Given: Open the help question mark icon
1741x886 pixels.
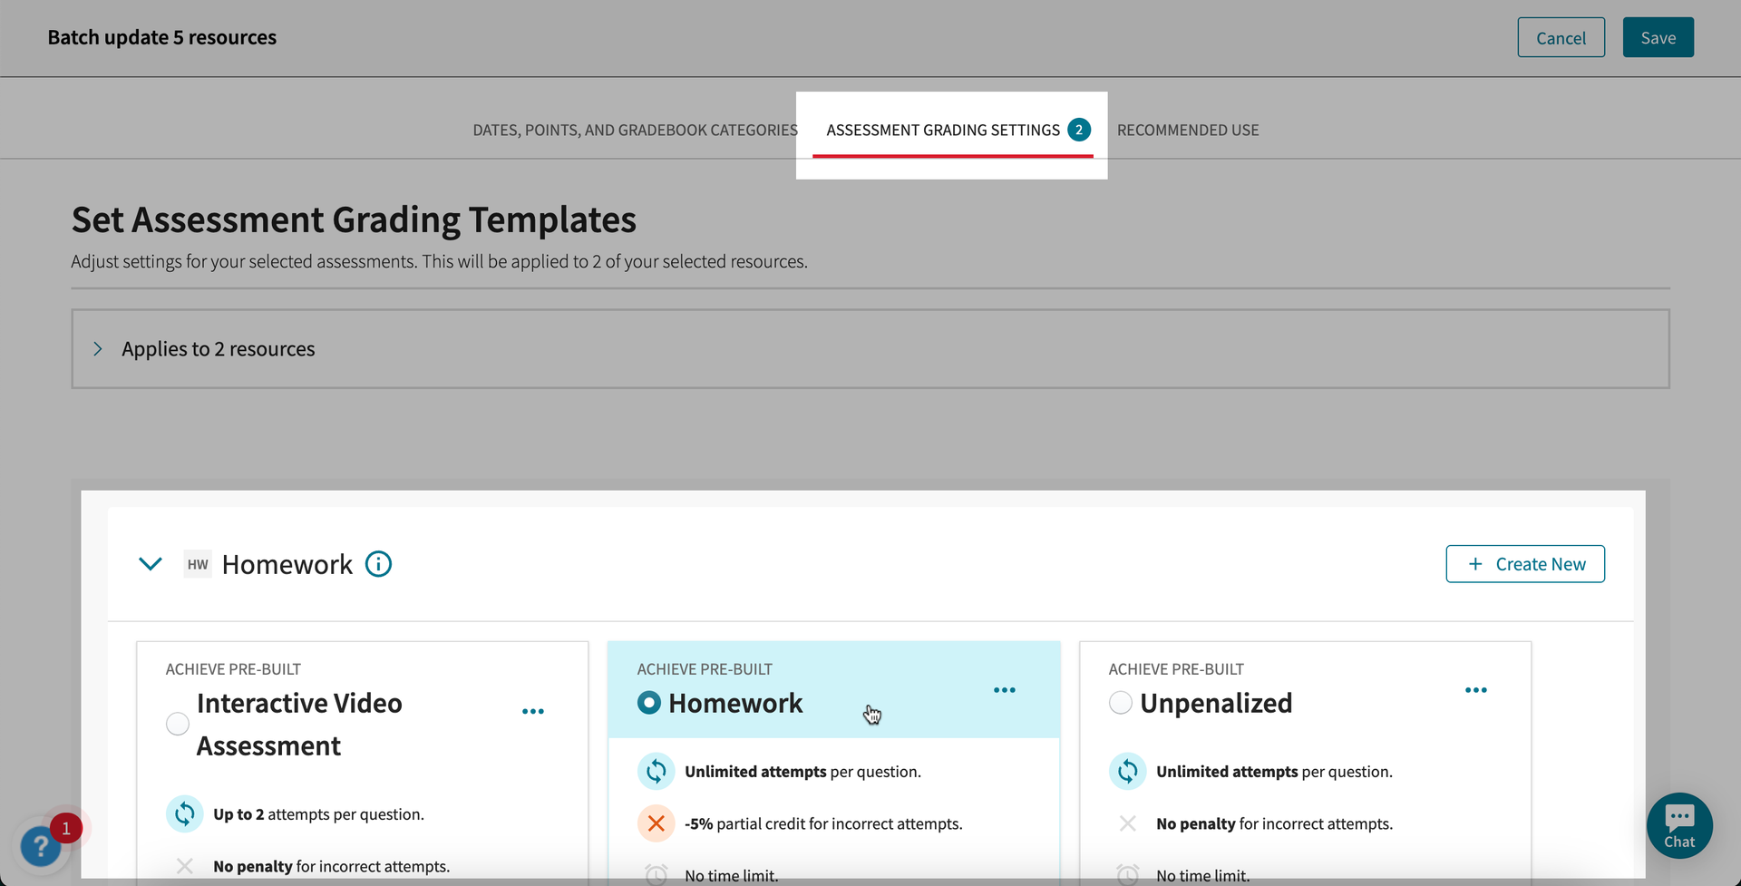Looking at the screenshot, I should point(41,846).
